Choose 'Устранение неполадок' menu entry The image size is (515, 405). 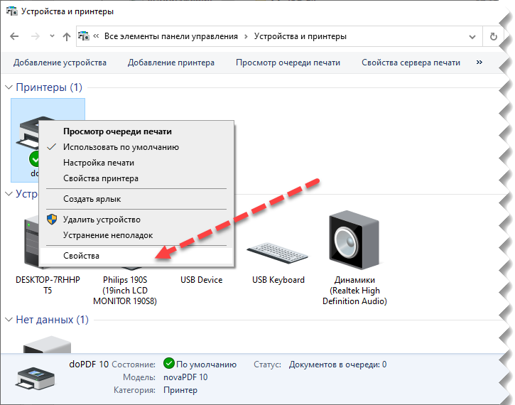pyautogui.click(x=136, y=235)
